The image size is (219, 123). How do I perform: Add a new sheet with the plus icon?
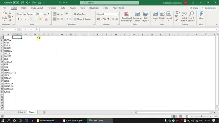click(x=44, y=112)
